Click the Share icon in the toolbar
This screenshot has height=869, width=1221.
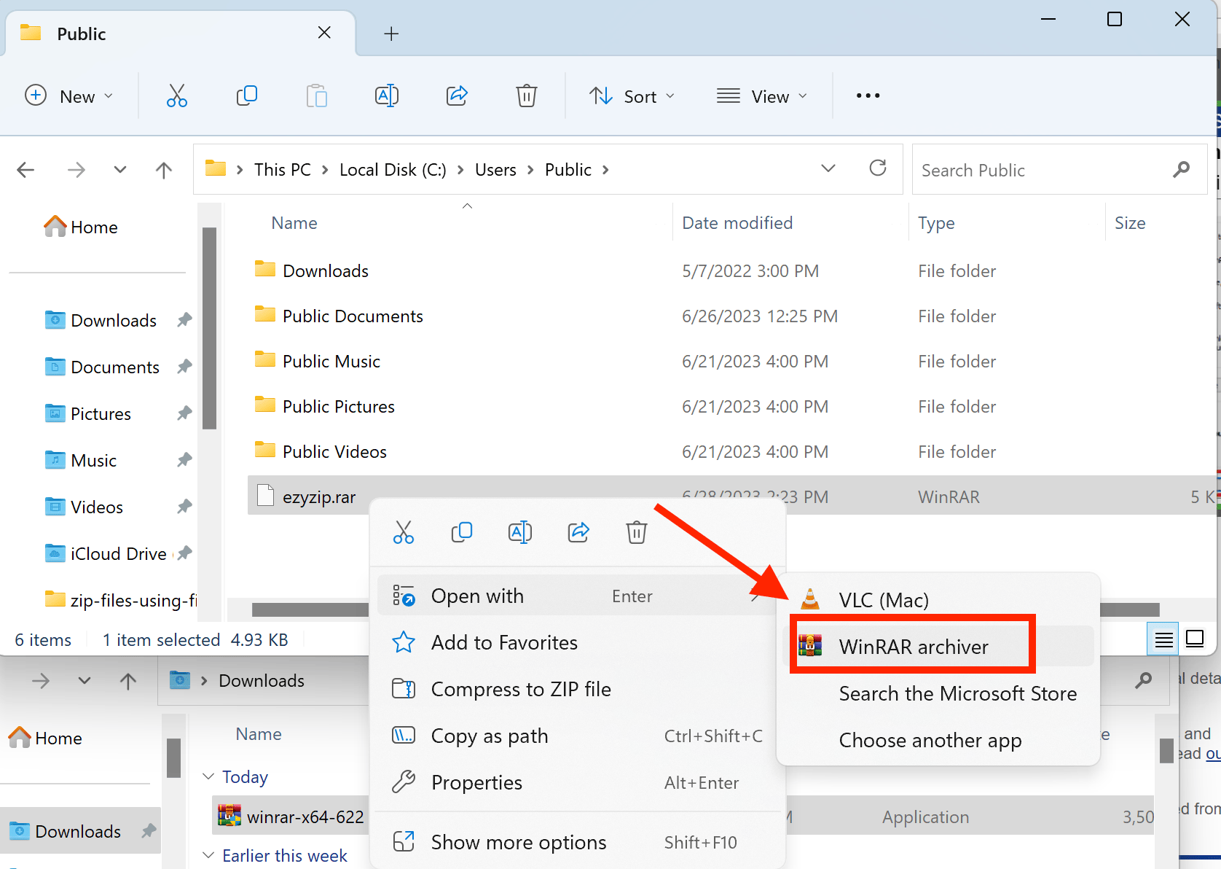tap(457, 96)
